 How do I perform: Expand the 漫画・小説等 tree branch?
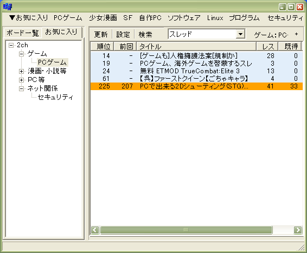pyautogui.click(x=21, y=71)
